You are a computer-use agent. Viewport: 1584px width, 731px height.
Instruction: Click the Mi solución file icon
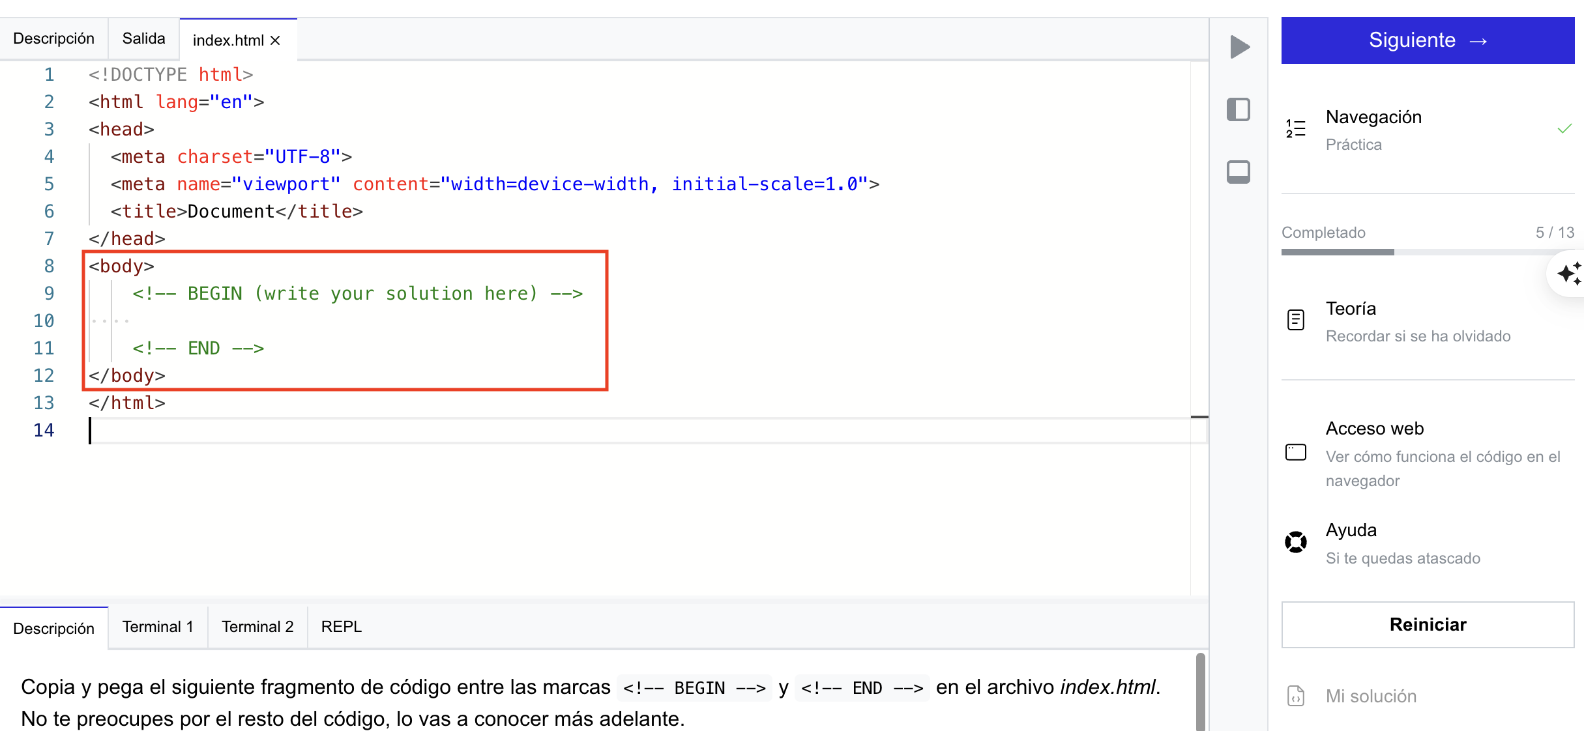coord(1295,696)
